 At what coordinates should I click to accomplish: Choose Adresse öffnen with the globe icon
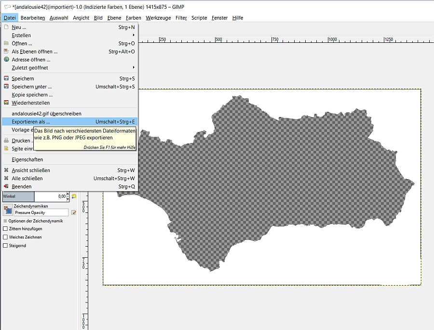(x=31, y=59)
